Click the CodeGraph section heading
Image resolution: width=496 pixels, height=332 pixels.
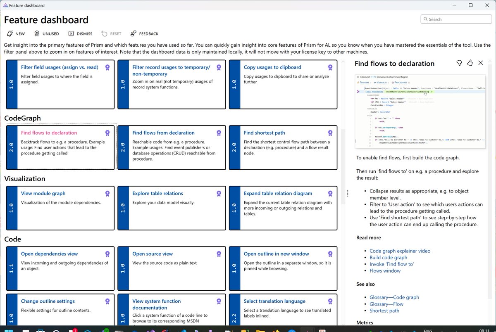[x=23, y=118]
